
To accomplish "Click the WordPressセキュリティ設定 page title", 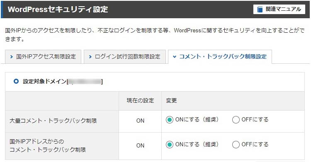I will pos(58,9).
